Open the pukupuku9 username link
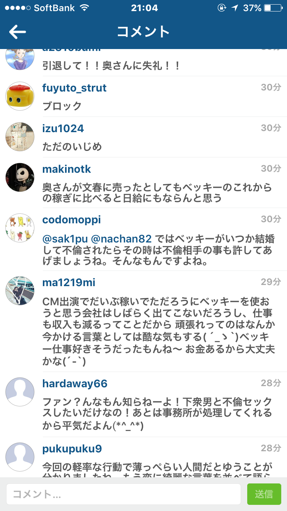 (72, 449)
